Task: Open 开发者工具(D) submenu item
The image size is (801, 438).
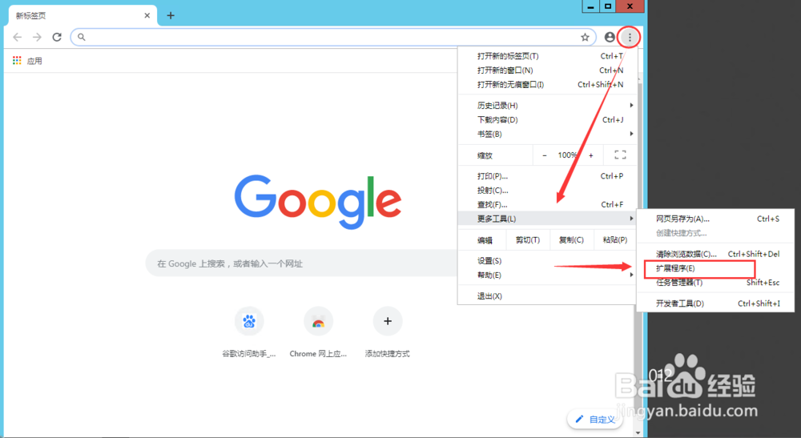Action: [715, 303]
